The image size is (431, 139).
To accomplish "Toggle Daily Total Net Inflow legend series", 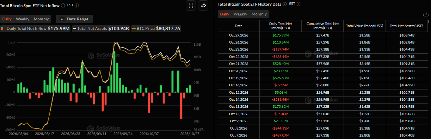I will tap(36, 28).
